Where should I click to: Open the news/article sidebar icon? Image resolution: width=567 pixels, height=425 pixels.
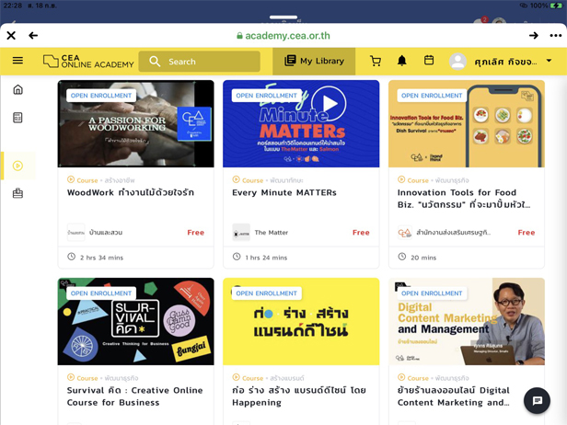point(17,118)
